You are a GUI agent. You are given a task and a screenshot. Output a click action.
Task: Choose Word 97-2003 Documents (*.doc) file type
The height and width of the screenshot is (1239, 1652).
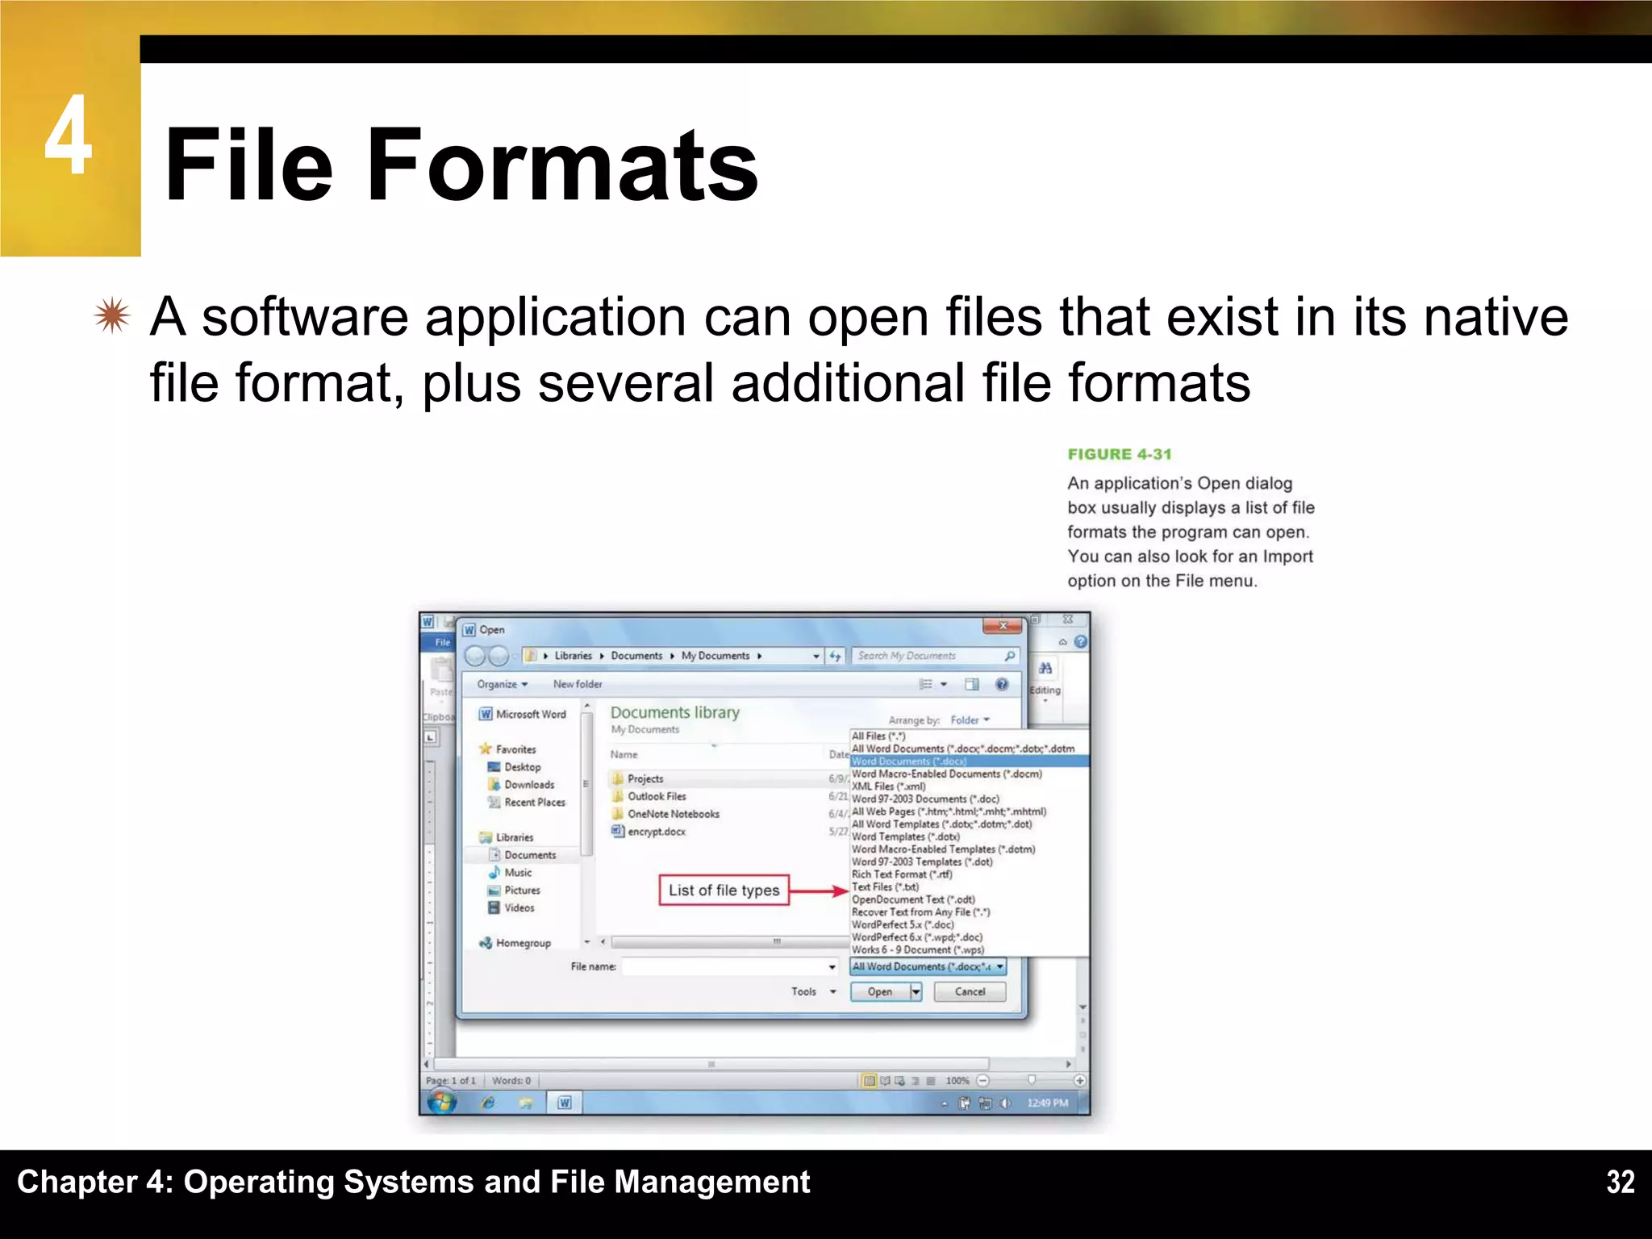pyautogui.click(x=925, y=799)
